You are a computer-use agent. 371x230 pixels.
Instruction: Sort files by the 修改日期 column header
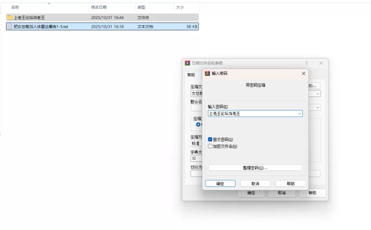99,7
